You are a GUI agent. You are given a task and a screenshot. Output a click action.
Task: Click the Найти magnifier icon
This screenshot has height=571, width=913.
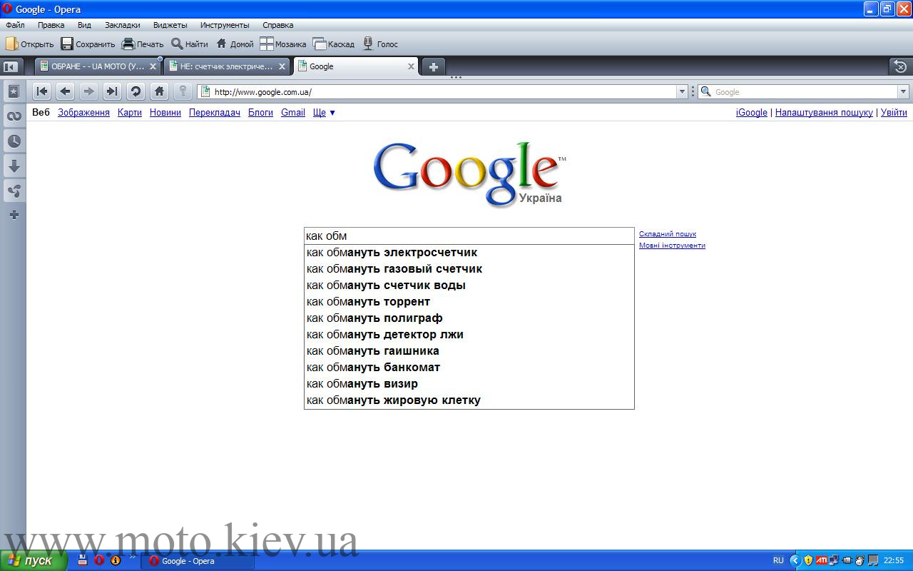point(177,44)
